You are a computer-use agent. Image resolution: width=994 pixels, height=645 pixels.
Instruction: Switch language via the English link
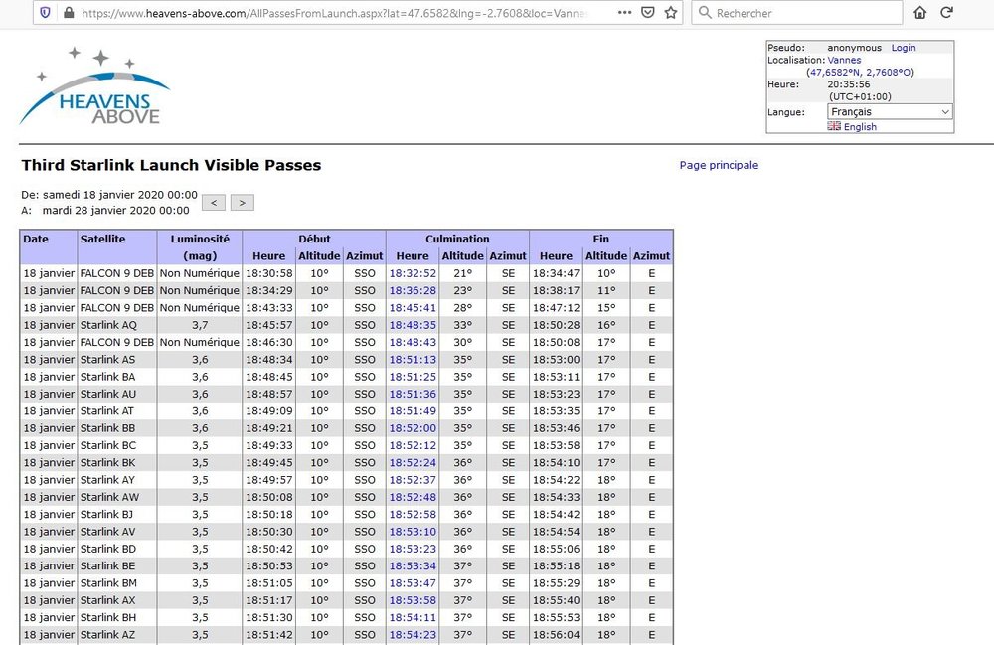(860, 127)
